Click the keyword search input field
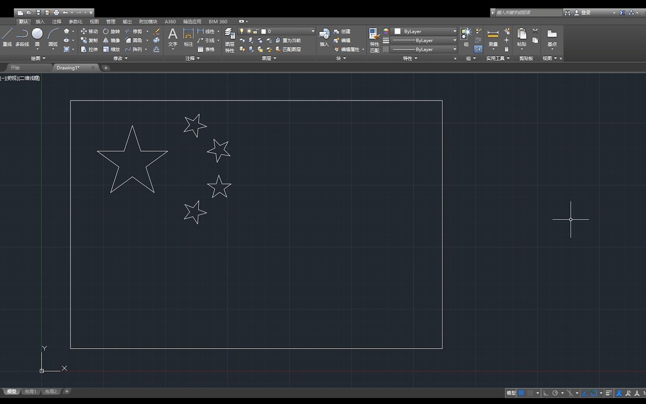The image size is (646, 404). pos(529,13)
